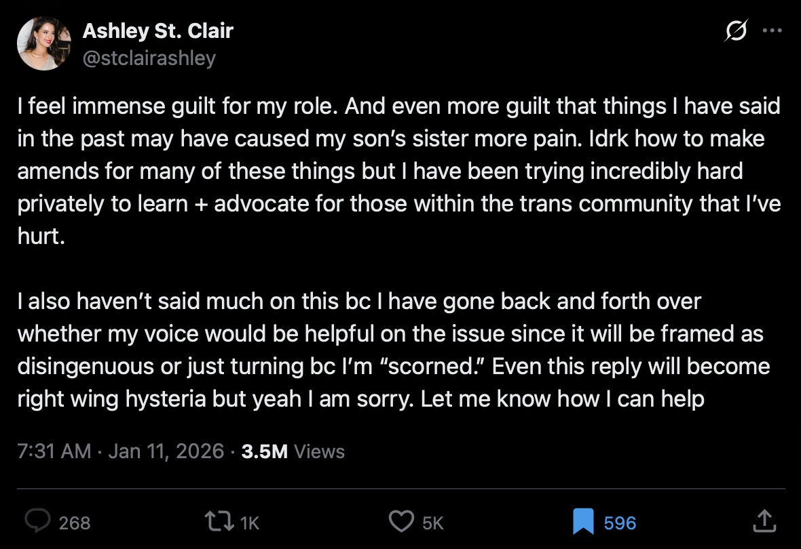This screenshot has width=801, height=549.
Task: Open the 3.5M Views analytics
Action: point(293,451)
